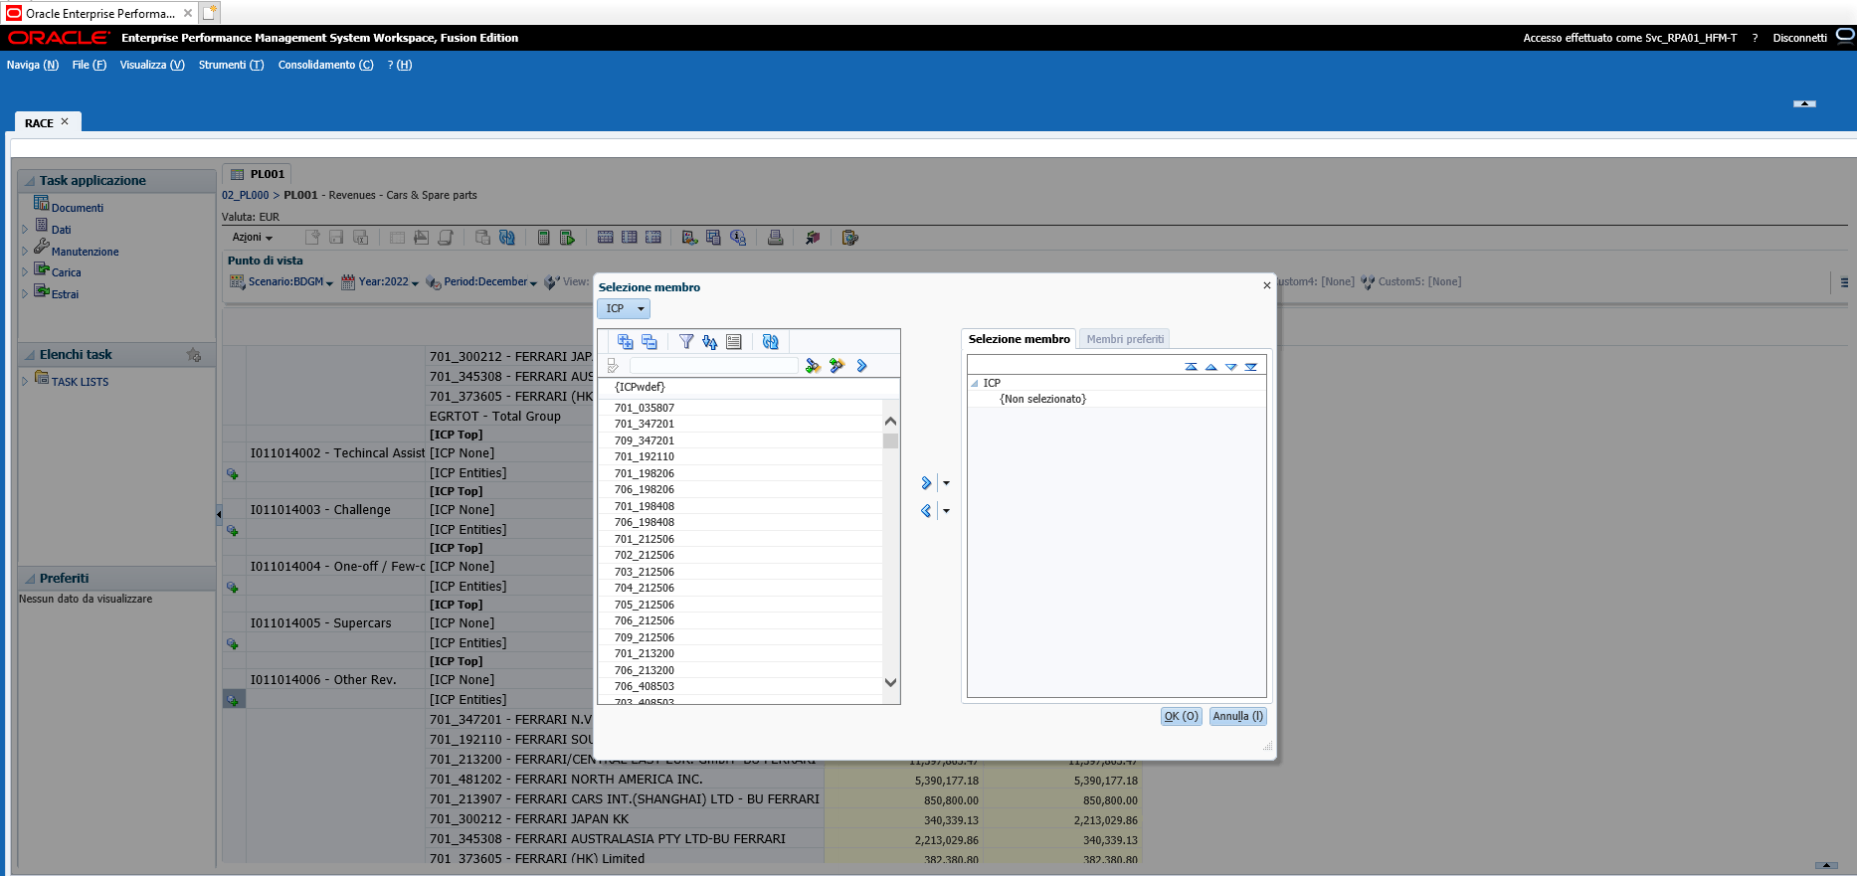Select the RACE tab

point(40,123)
